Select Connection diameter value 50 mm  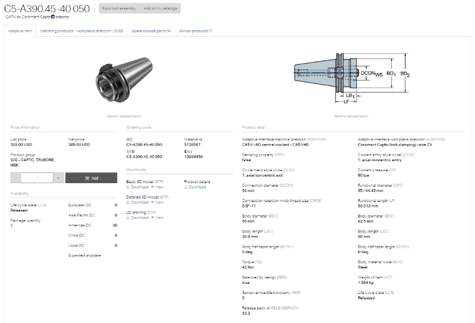[x=248, y=190]
